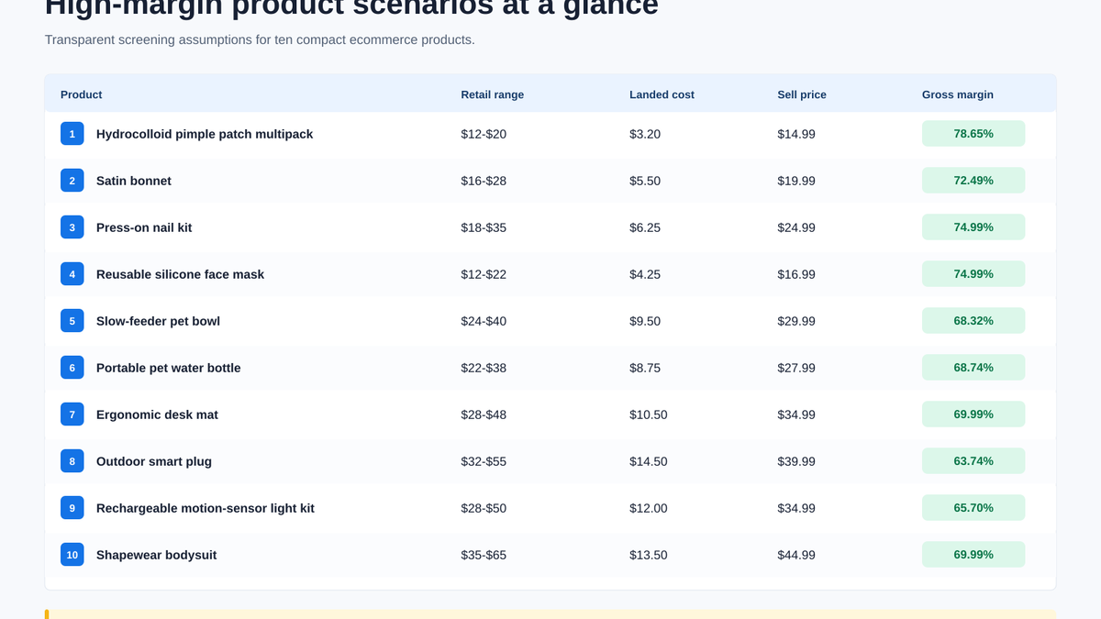This screenshot has width=1101, height=619.
Task: Click the $10.50 landed cost cell
Action: (649, 415)
